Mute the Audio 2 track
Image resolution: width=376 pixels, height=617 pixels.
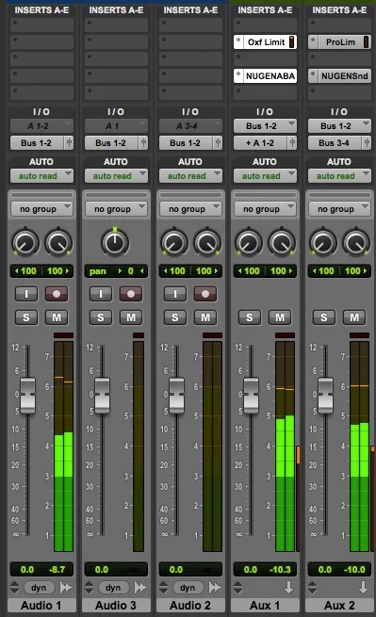(x=205, y=317)
